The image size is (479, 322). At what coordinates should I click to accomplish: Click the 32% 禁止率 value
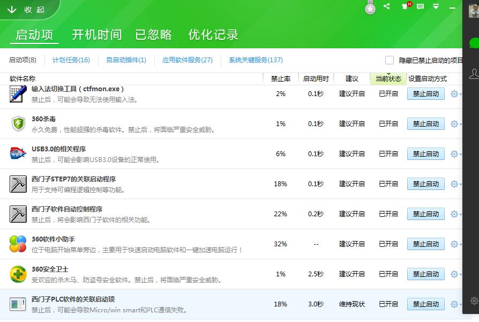tap(280, 244)
